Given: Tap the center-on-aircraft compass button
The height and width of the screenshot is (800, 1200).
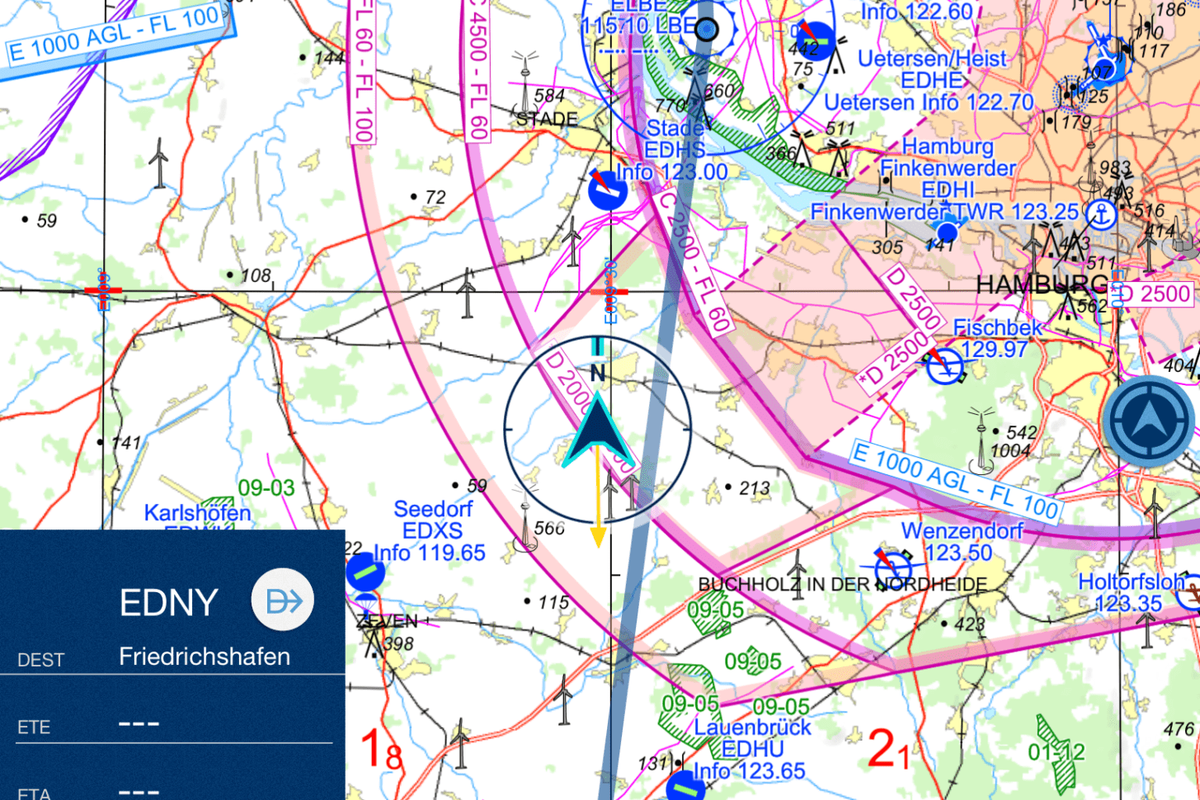Looking at the screenshot, I should [1148, 422].
